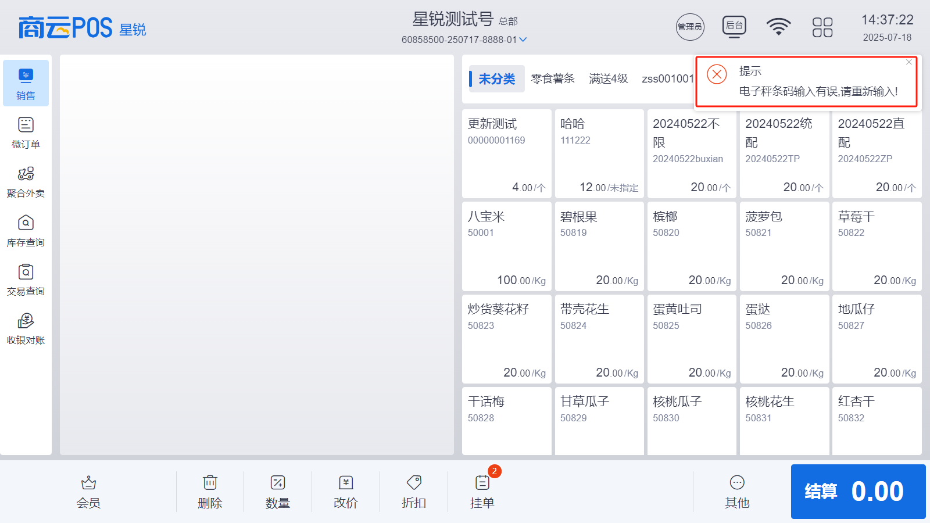Select 地瓜仔 product card

877,339
